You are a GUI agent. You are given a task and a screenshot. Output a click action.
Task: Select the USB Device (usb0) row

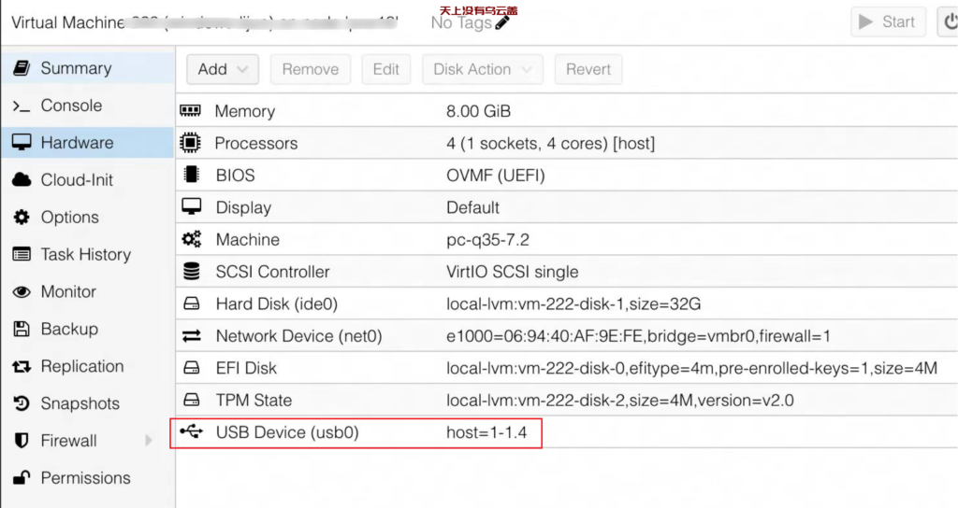(566, 432)
